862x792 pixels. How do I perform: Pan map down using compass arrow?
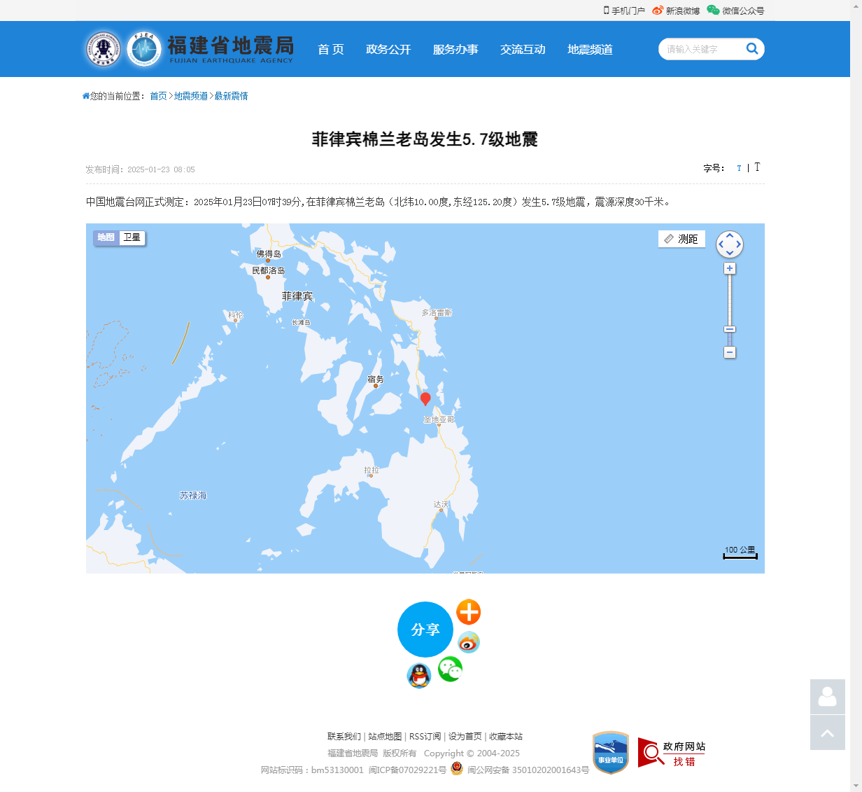(730, 253)
